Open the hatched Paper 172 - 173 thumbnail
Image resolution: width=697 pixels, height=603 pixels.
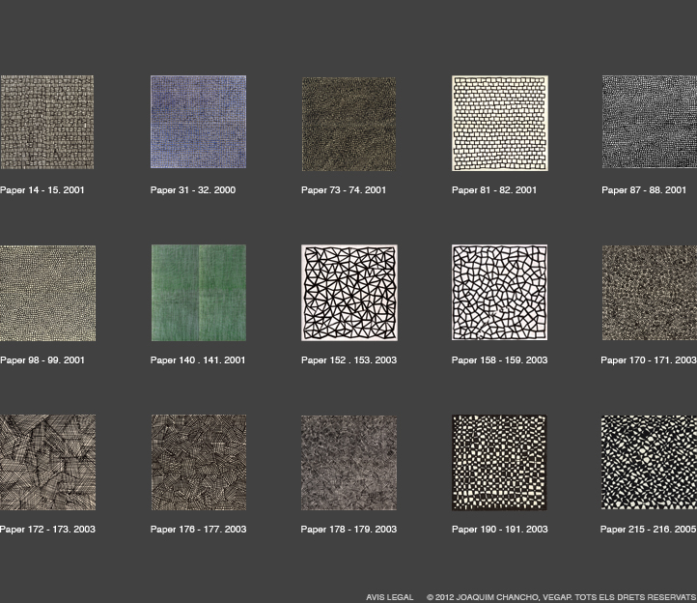coord(47,462)
